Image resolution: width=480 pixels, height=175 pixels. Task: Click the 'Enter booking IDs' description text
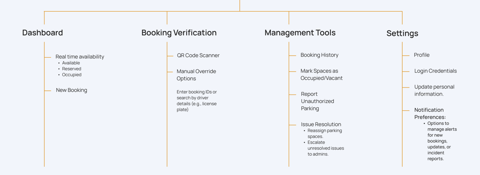pos(197,101)
